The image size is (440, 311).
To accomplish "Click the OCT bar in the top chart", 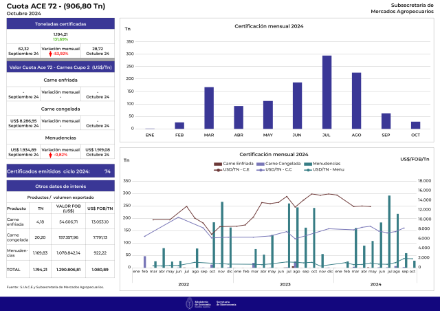I will point(415,125).
